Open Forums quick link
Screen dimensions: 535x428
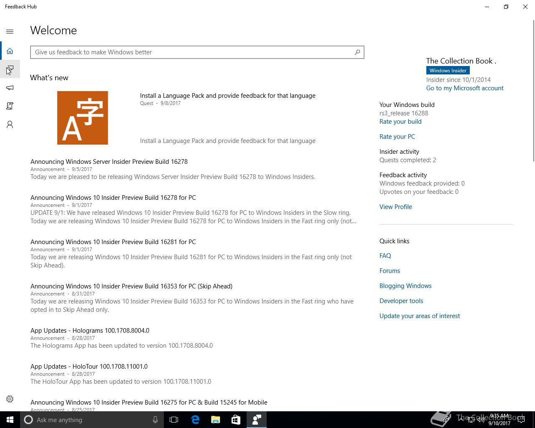point(390,271)
